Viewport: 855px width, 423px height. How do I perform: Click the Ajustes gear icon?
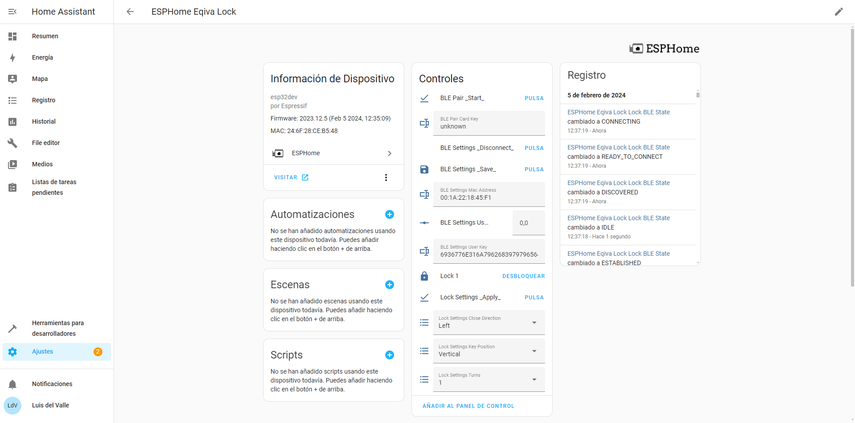(x=12, y=351)
